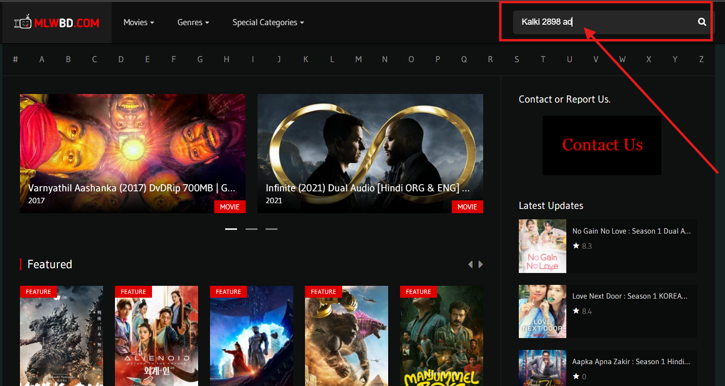Show next Featured items arrow

click(x=480, y=264)
